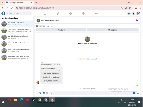Open YouTube from the taskbar
This screenshot has width=143, height=107.
click(27, 100)
